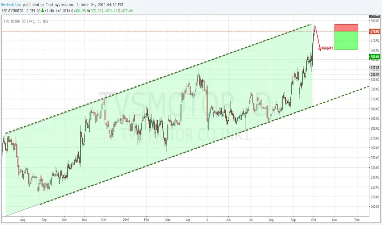Image resolution: width=382 pixels, height=225 pixels.
Task: Select the upper dashed channel trendline
Action: pyautogui.click(x=158, y=79)
